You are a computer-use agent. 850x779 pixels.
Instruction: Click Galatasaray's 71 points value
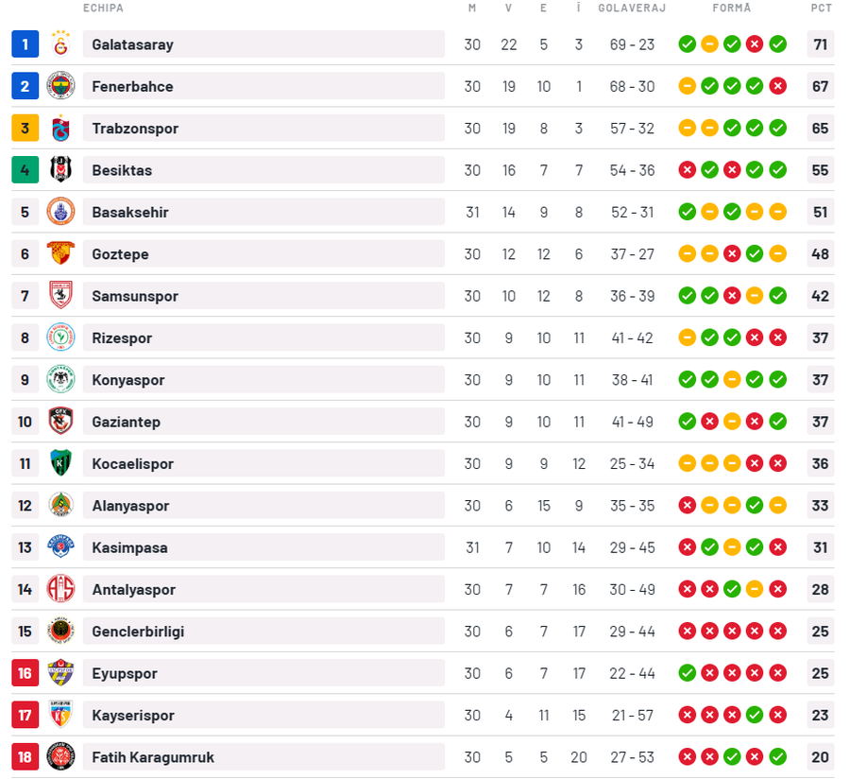pos(820,44)
